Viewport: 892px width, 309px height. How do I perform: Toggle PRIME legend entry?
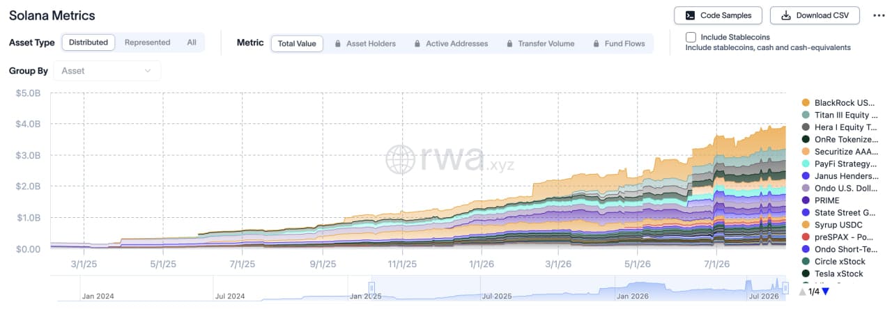pyautogui.click(x=821, y=200)
